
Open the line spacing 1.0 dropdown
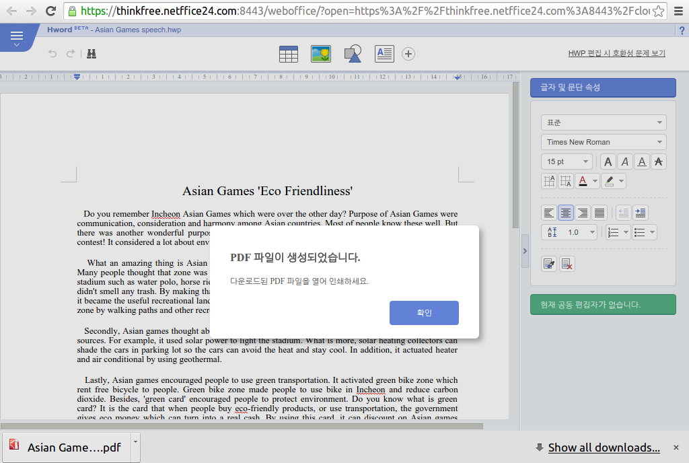pos(569,232)
